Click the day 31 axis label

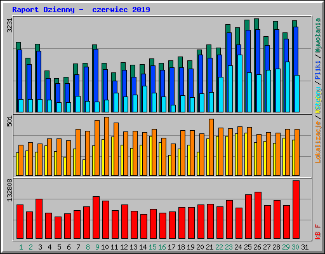[x=305, y=247]
